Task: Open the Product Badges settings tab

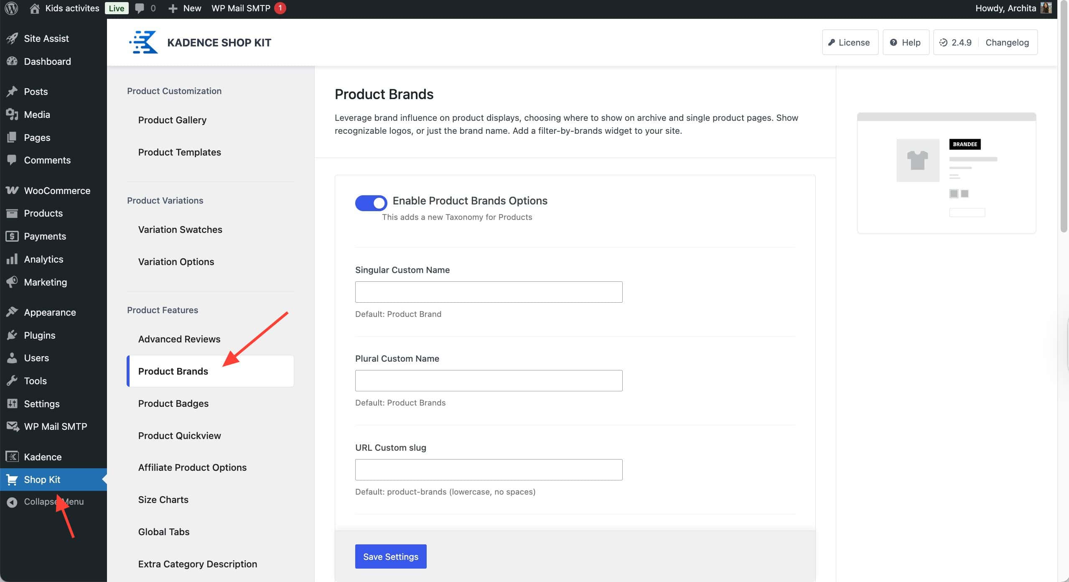Action: pos(173,403)
